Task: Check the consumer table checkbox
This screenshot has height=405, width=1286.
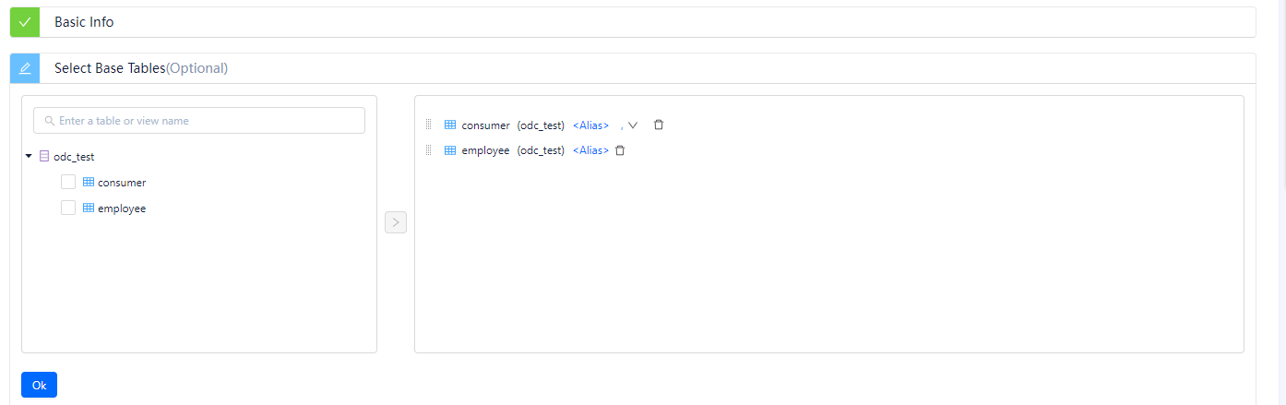Action: 68,183
